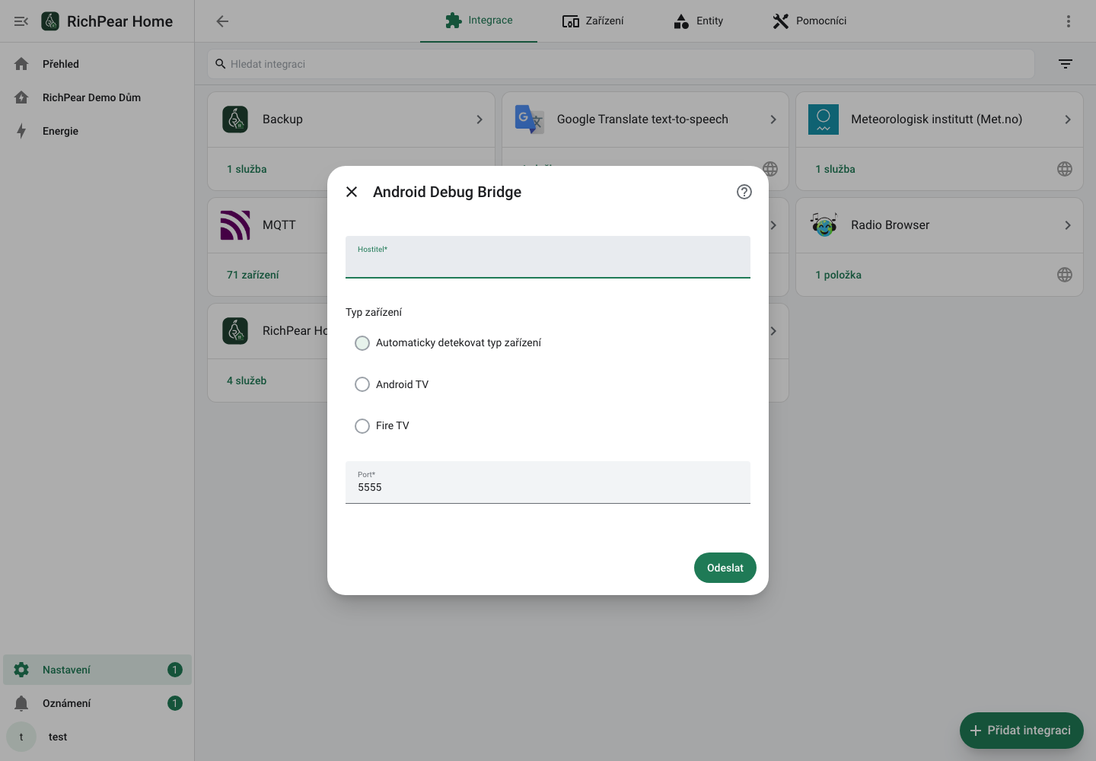Click the RichPear Demo Dům house icon
This screenshot has width=1096, height=761.
pyautogui.click(x=21, y=97)
